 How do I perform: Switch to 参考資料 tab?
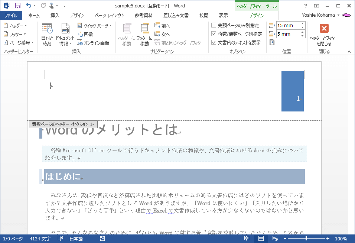click(x=144, y=15)
